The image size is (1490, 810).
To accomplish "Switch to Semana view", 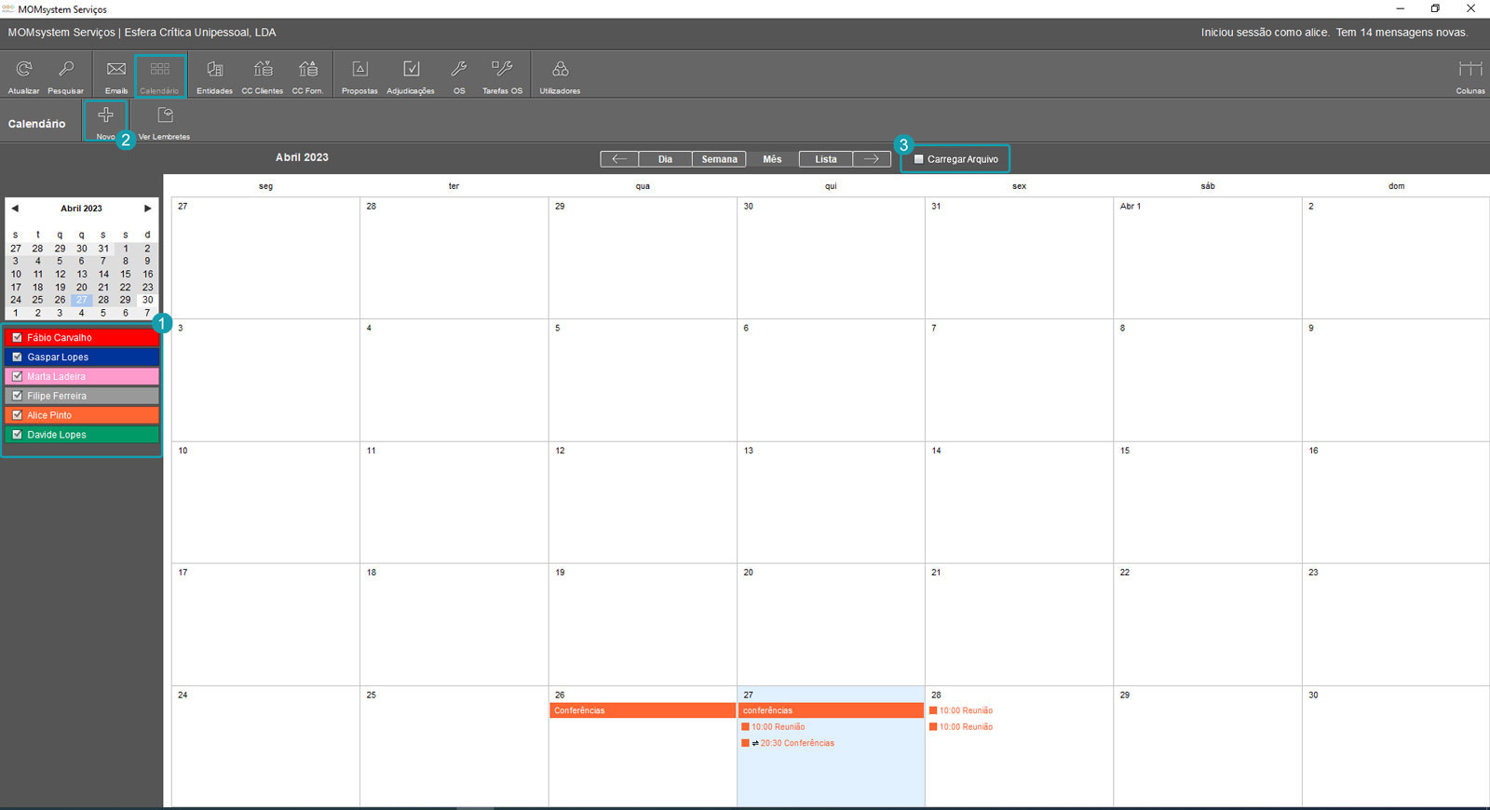I will (719, 159).
